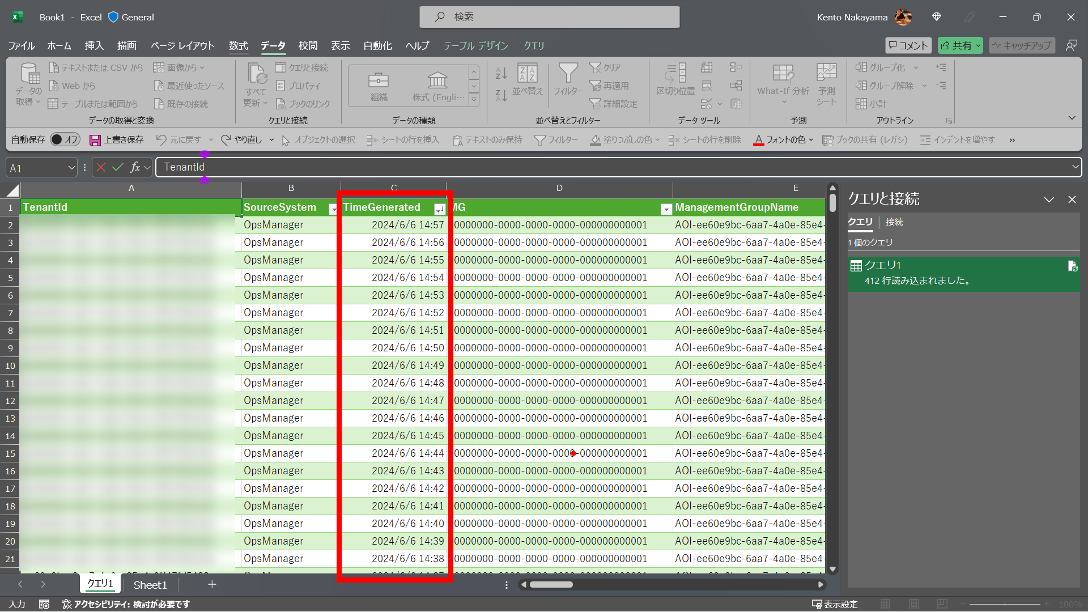Image resolution: width=1088 pixels, height=612 pixels.
Task: Click the Remove Duplicates icon
Action: 707,86
